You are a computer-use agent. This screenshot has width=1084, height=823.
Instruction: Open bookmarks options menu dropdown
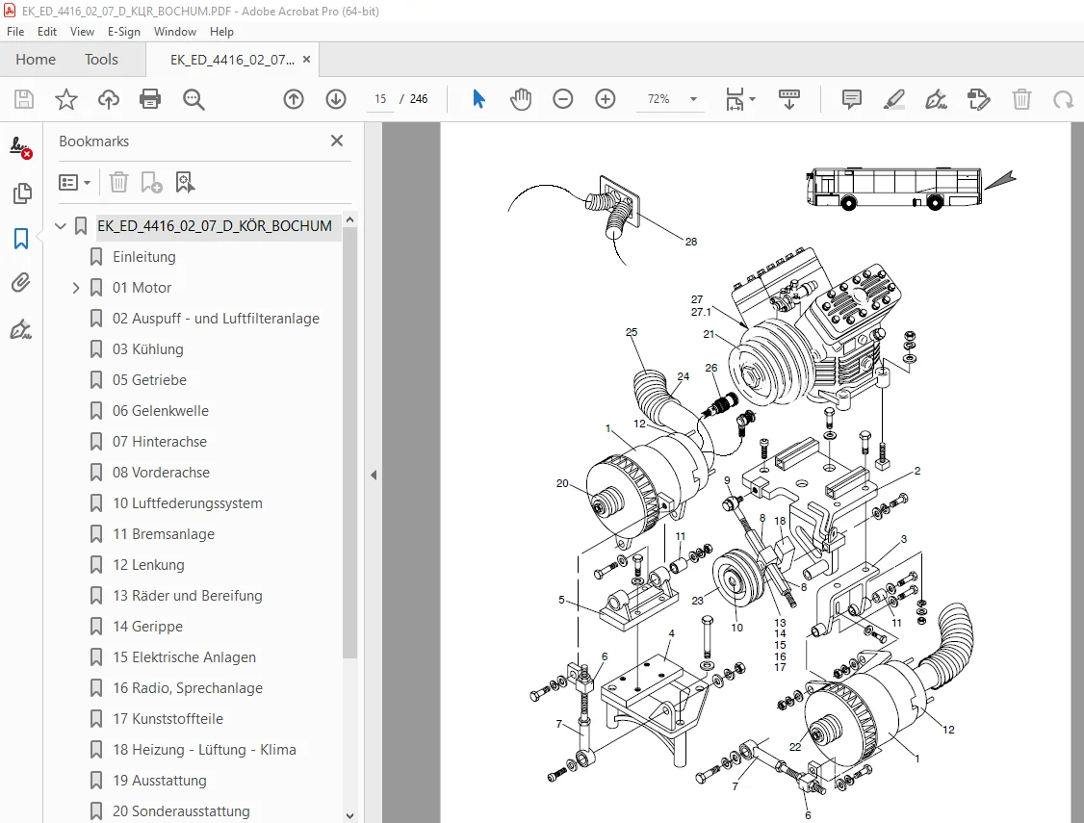pos(75,183)
